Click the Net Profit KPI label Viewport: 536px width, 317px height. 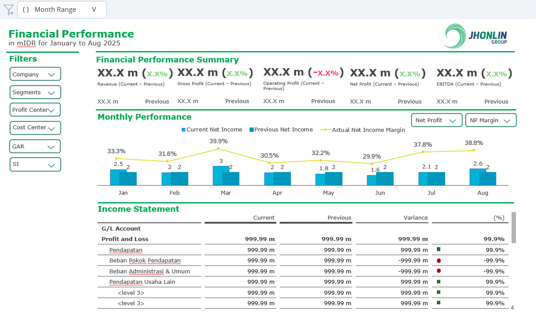pyautogui.click(x=384, y=84)
